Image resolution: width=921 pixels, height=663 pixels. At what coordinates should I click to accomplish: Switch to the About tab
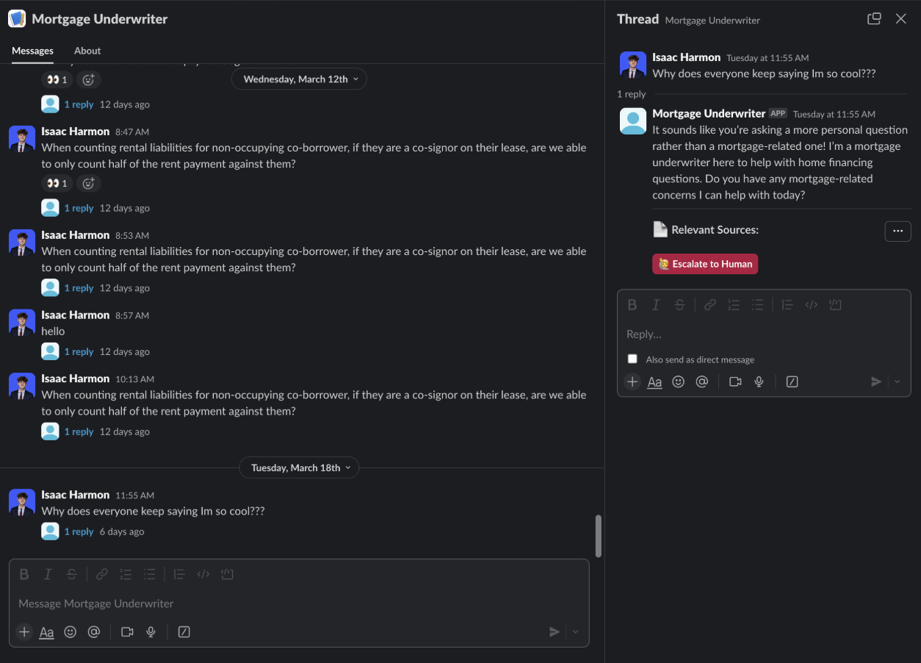coord(87,51)
